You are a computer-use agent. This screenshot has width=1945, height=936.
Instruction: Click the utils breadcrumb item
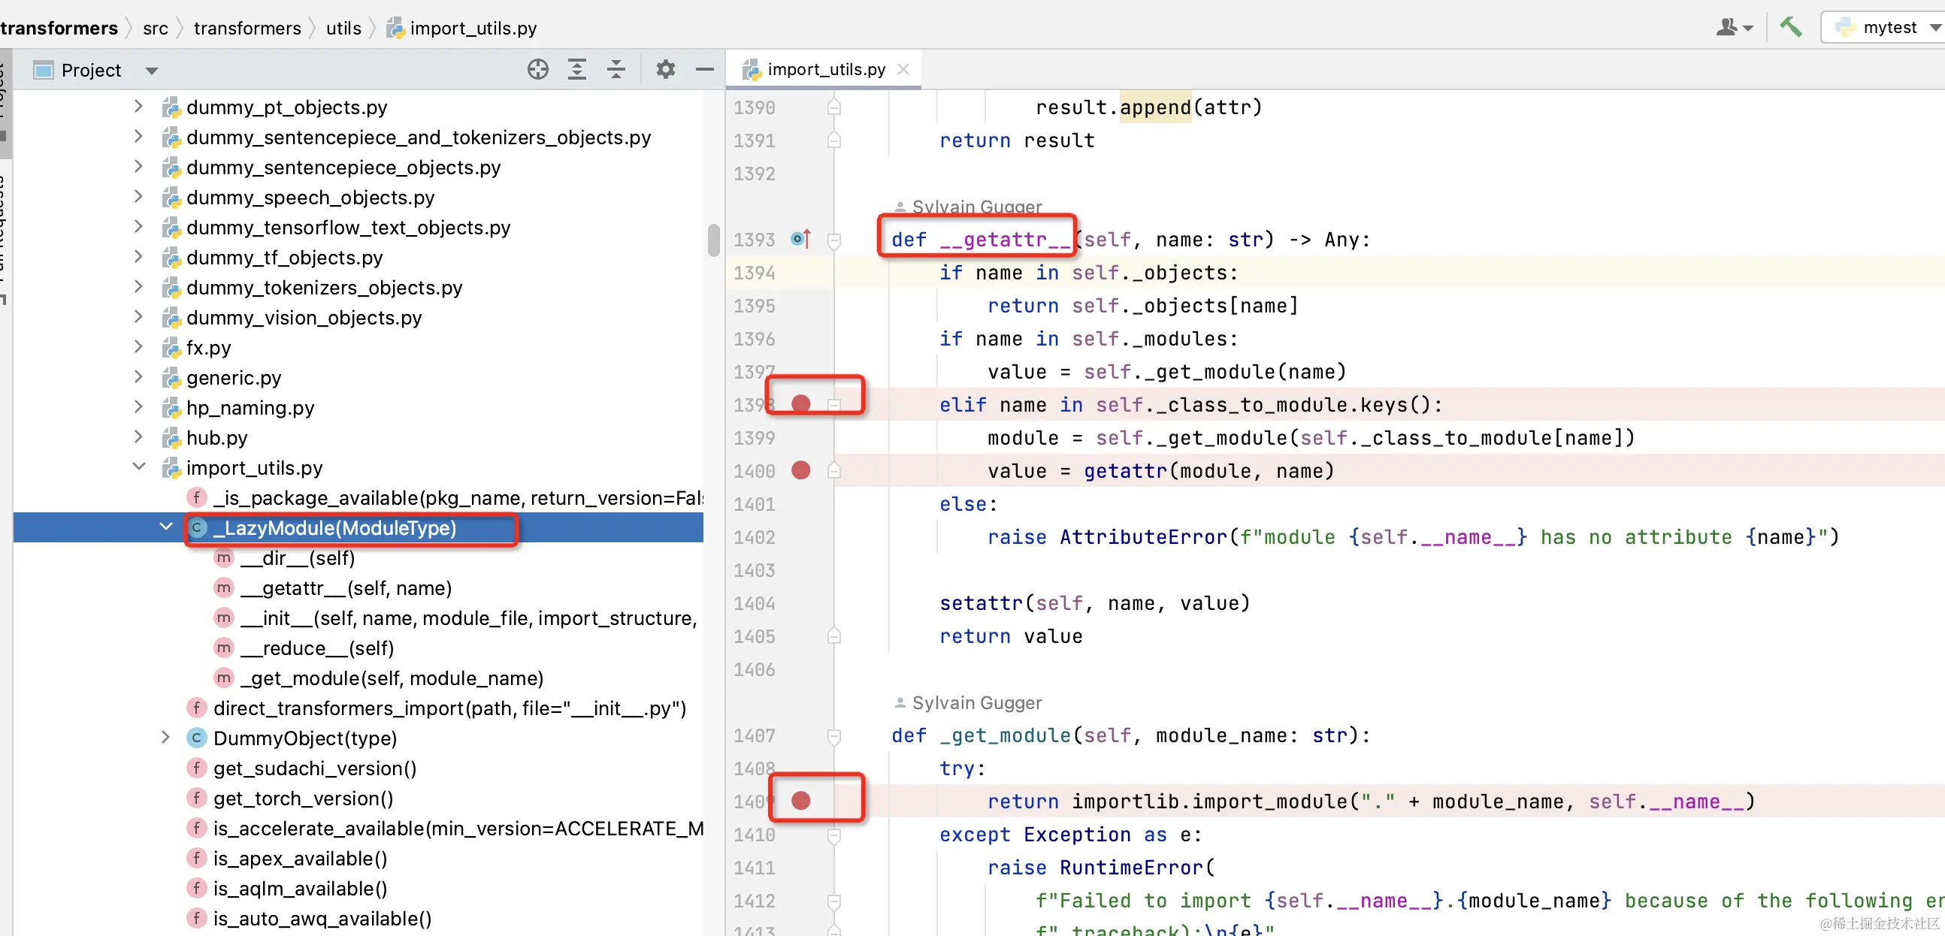[343, 28]
